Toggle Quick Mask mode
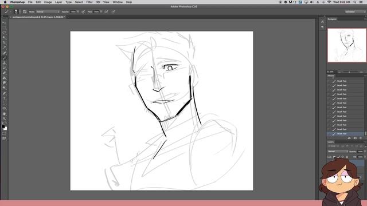Screen dimensions: 367x206 pos(4,133)
